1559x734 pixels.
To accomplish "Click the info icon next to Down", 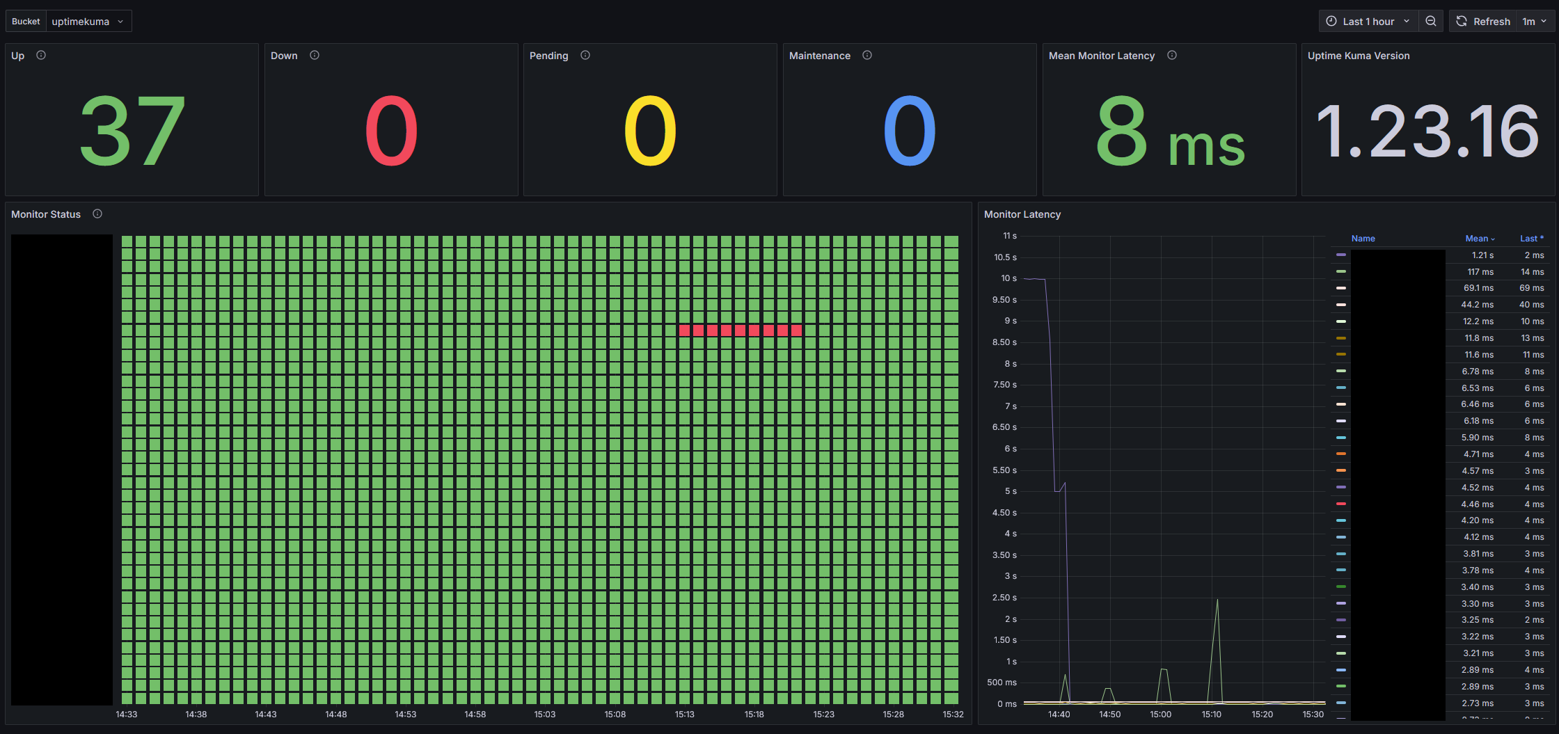I will point(315,56).
